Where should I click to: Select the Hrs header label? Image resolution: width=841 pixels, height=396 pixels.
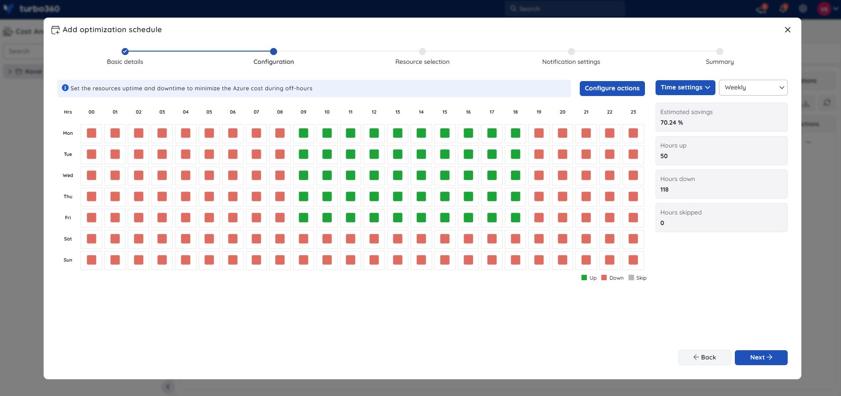pyautogui.click(x=68, y=112)
